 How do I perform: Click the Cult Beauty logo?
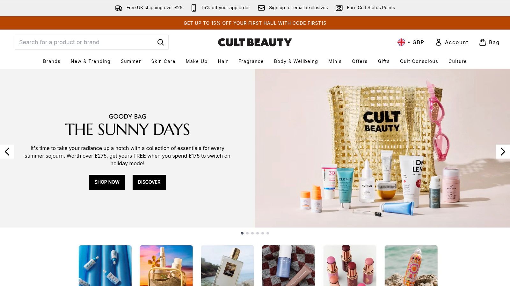[255, 42]
